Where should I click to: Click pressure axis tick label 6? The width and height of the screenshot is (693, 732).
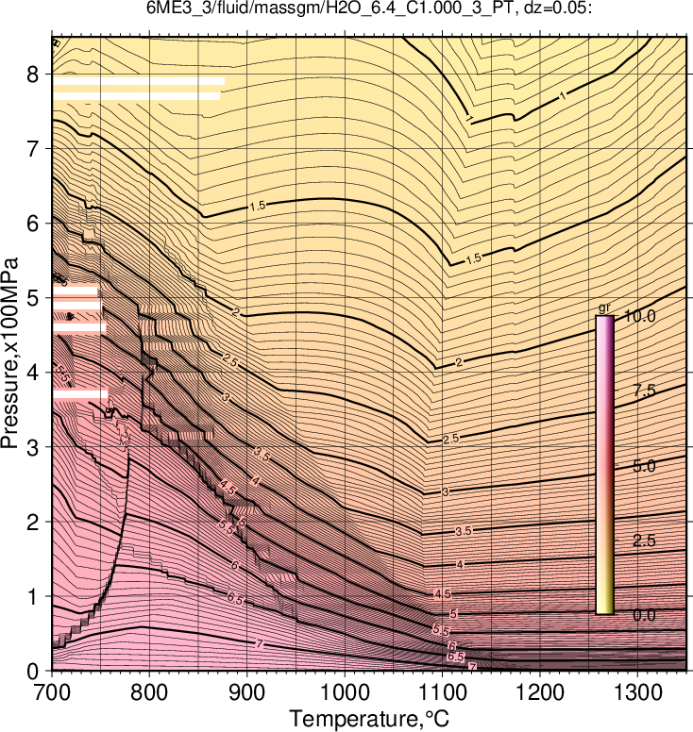click(x=33, y=224)
